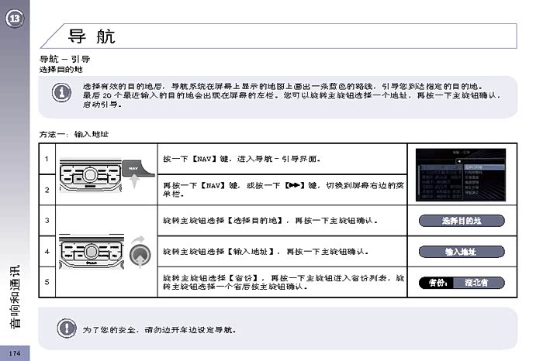
Task: Click the subheading 选择目的地 under 导航 – 引导
Action: [61, 70]
